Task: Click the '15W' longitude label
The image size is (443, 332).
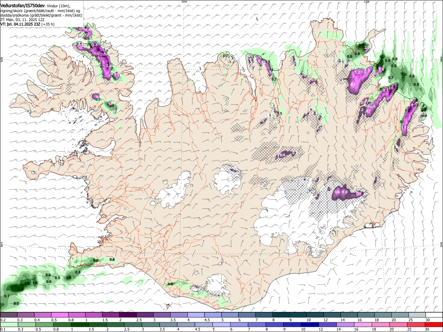Action: pos(367,2)
